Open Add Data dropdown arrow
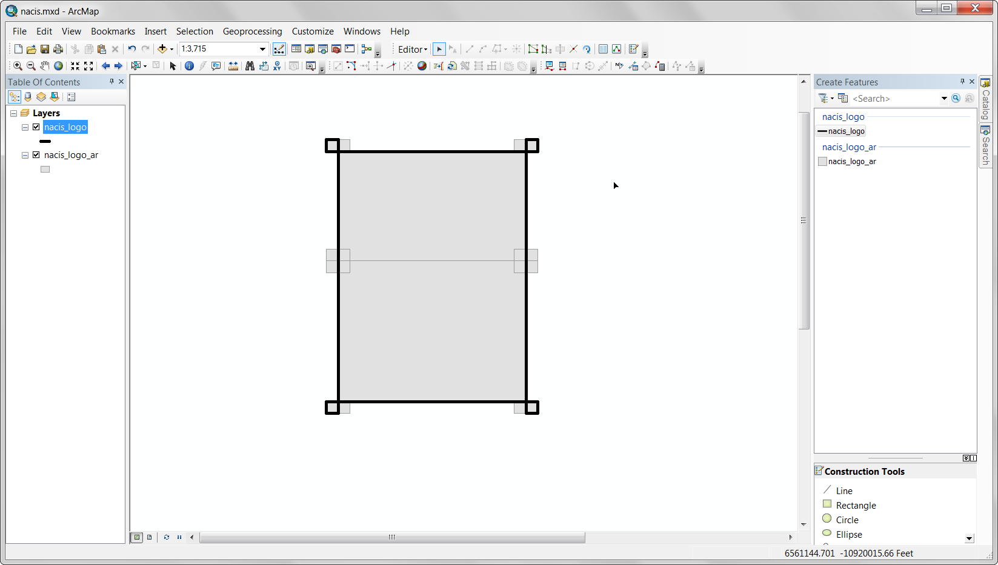The image size is (998, 565). [171, 49]
